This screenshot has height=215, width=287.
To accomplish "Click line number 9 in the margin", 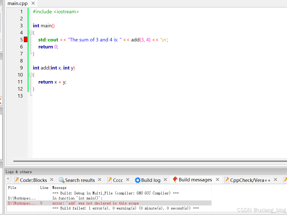I will tap(21, 68).
